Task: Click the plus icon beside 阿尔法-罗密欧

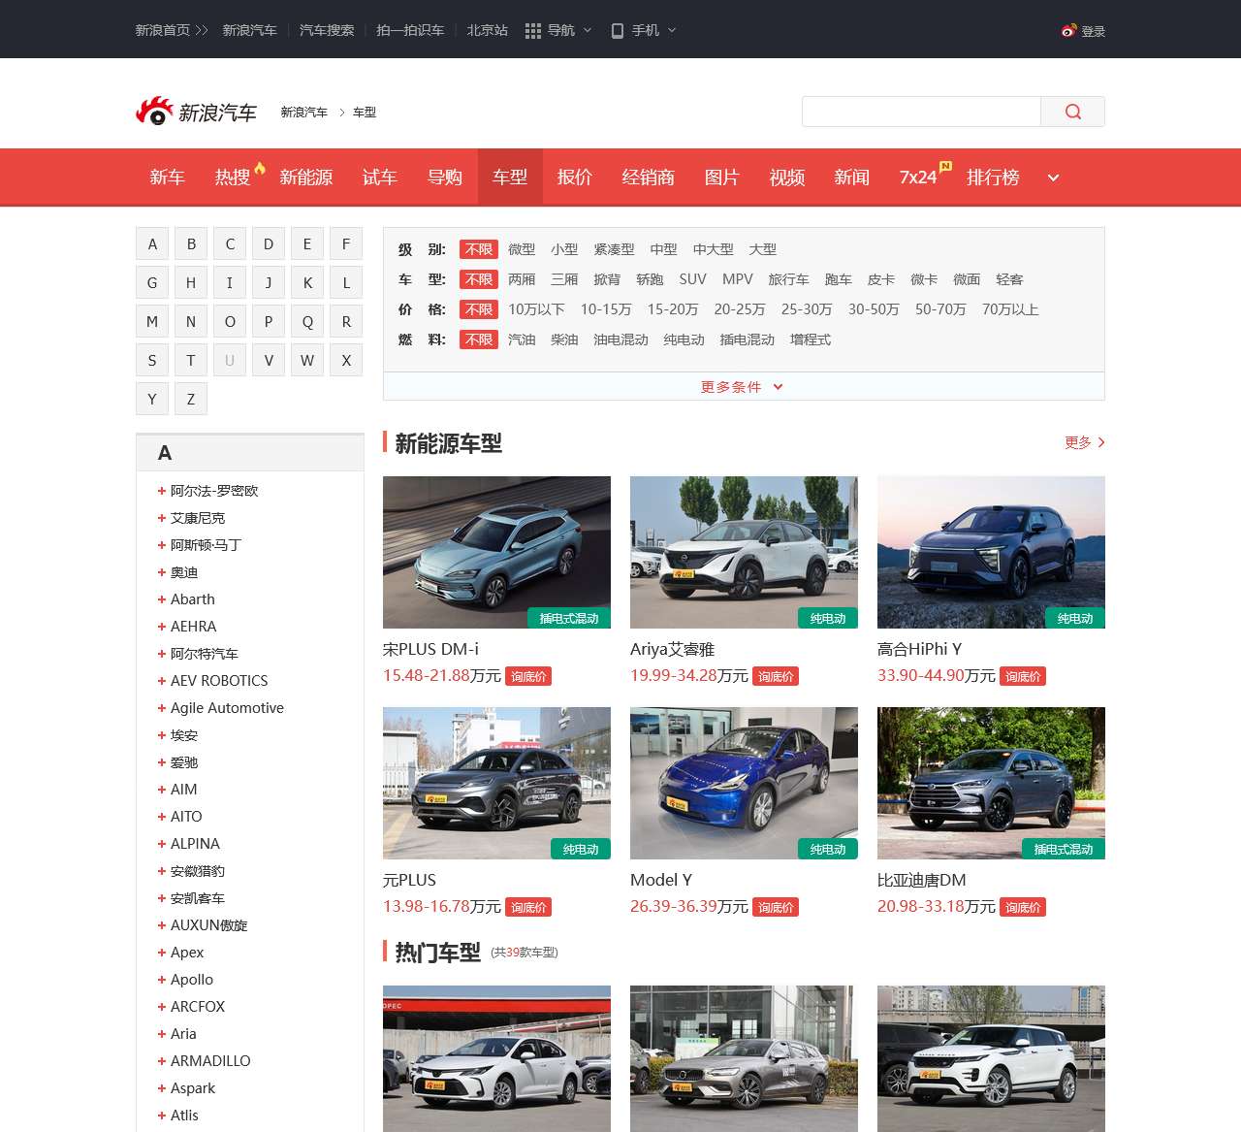Action: click(x=162, y=491)
